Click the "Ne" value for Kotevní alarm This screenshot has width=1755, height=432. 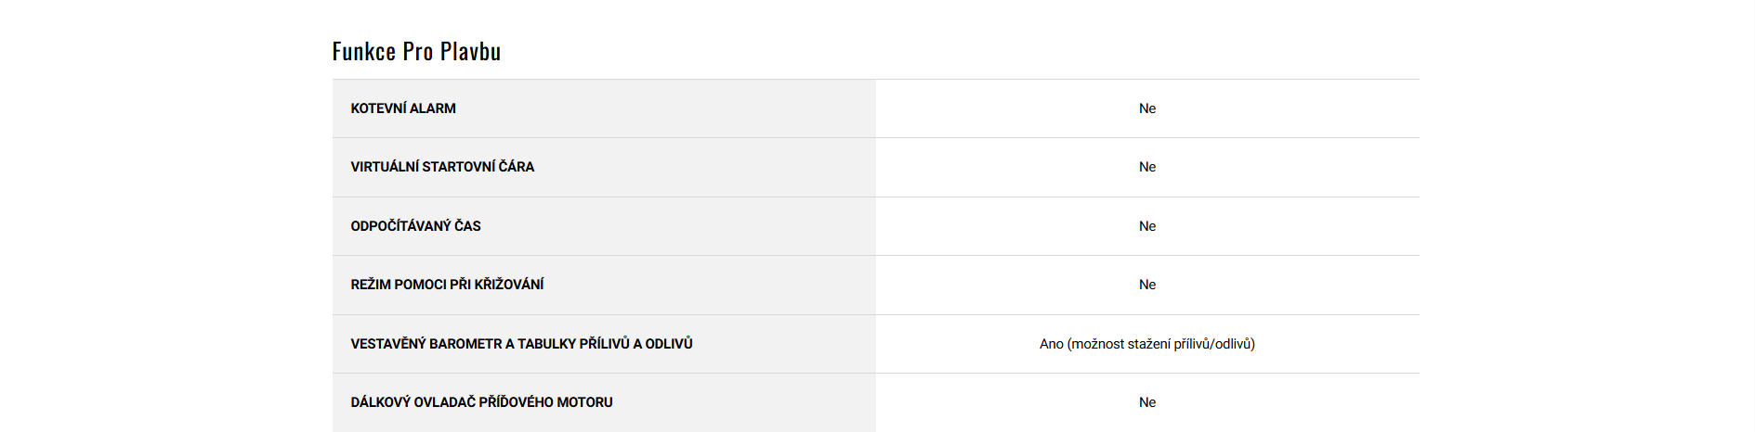point(1146,108)
